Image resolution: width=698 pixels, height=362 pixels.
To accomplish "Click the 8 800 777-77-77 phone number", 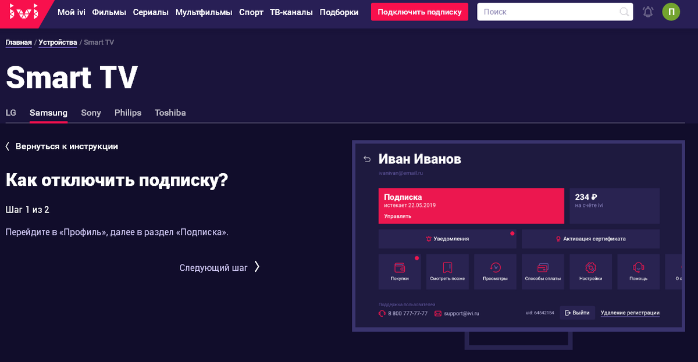I will point(408,313).
